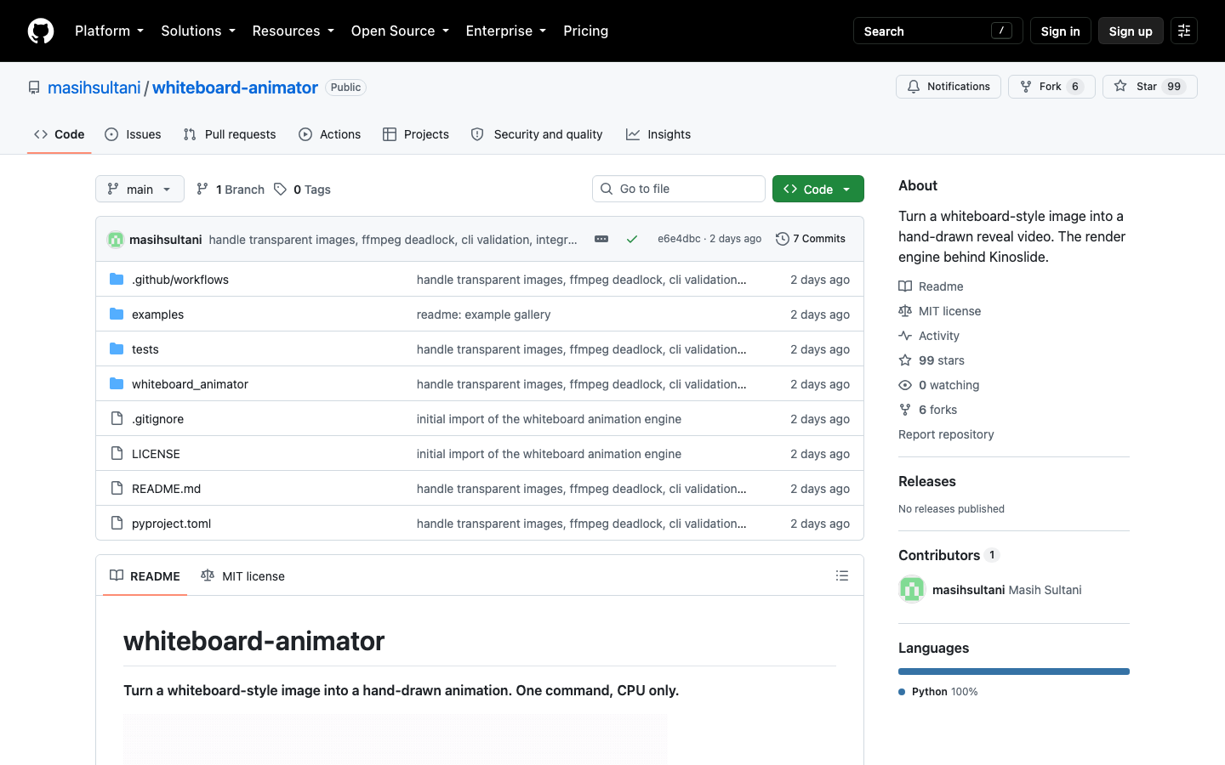The image size is (1225, 765).
Task: Open the green Code dropdown
Action: click(818, 189)
